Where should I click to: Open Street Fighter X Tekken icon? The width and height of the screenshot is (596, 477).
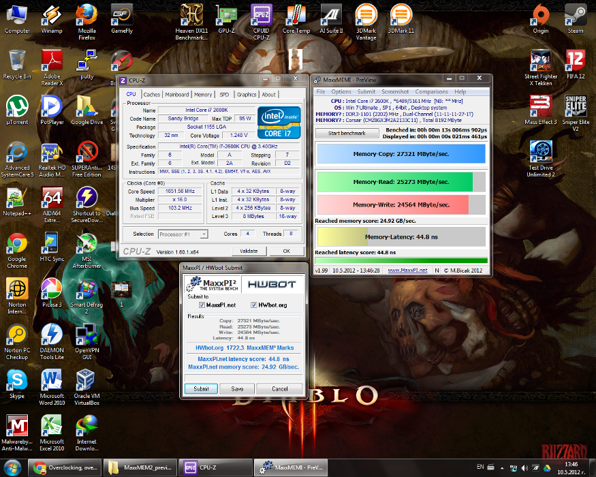coord(541,67)
